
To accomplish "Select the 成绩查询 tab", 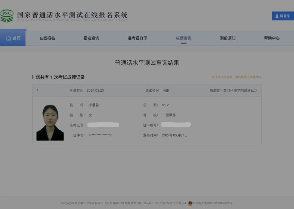I will (x=183, y=38).
